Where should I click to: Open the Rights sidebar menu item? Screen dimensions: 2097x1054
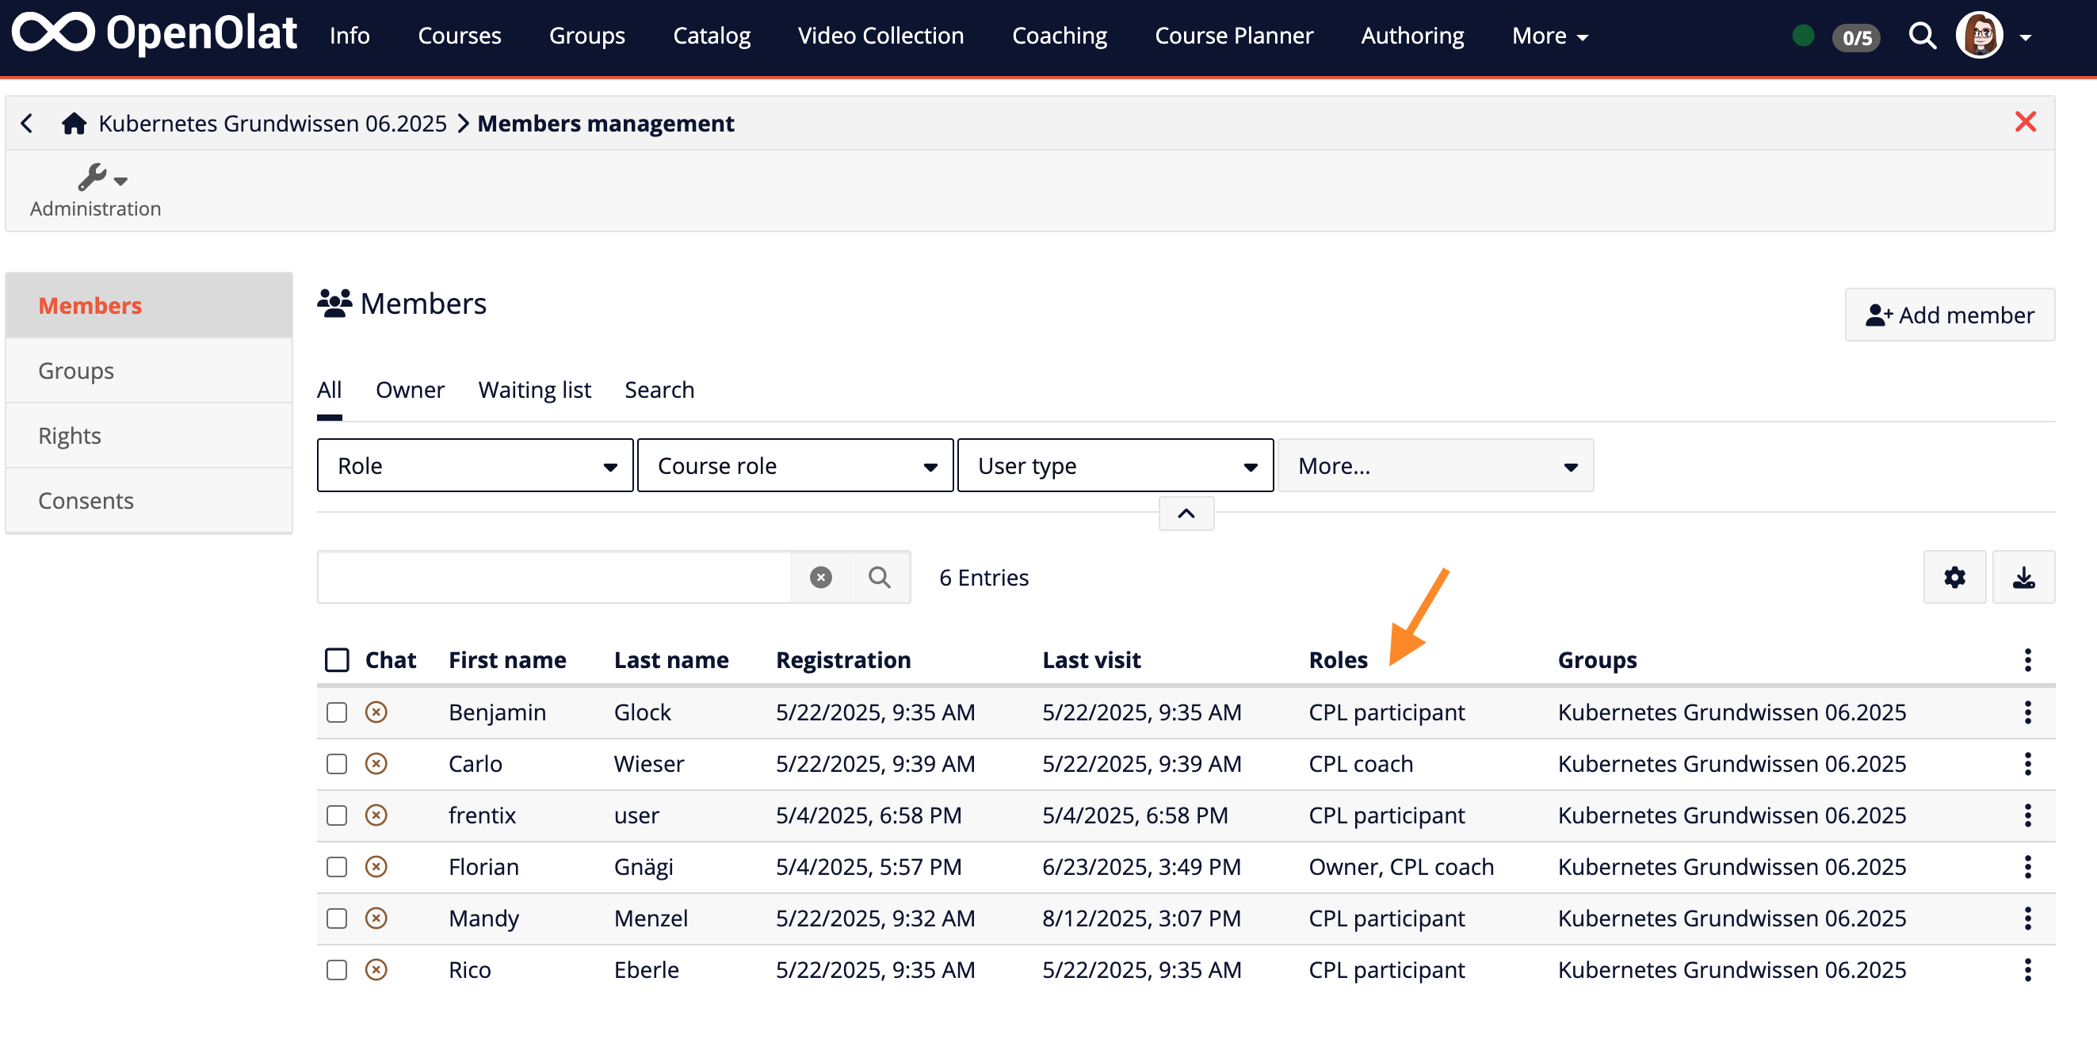70,435
